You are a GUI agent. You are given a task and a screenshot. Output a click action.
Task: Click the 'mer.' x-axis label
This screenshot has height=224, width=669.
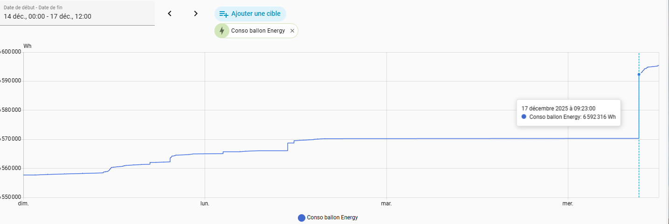pos(568,204)
